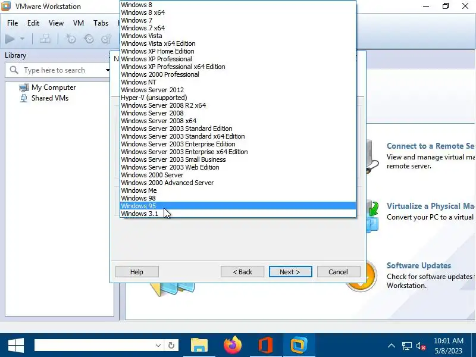Open the Edit menu

[33, 23]
